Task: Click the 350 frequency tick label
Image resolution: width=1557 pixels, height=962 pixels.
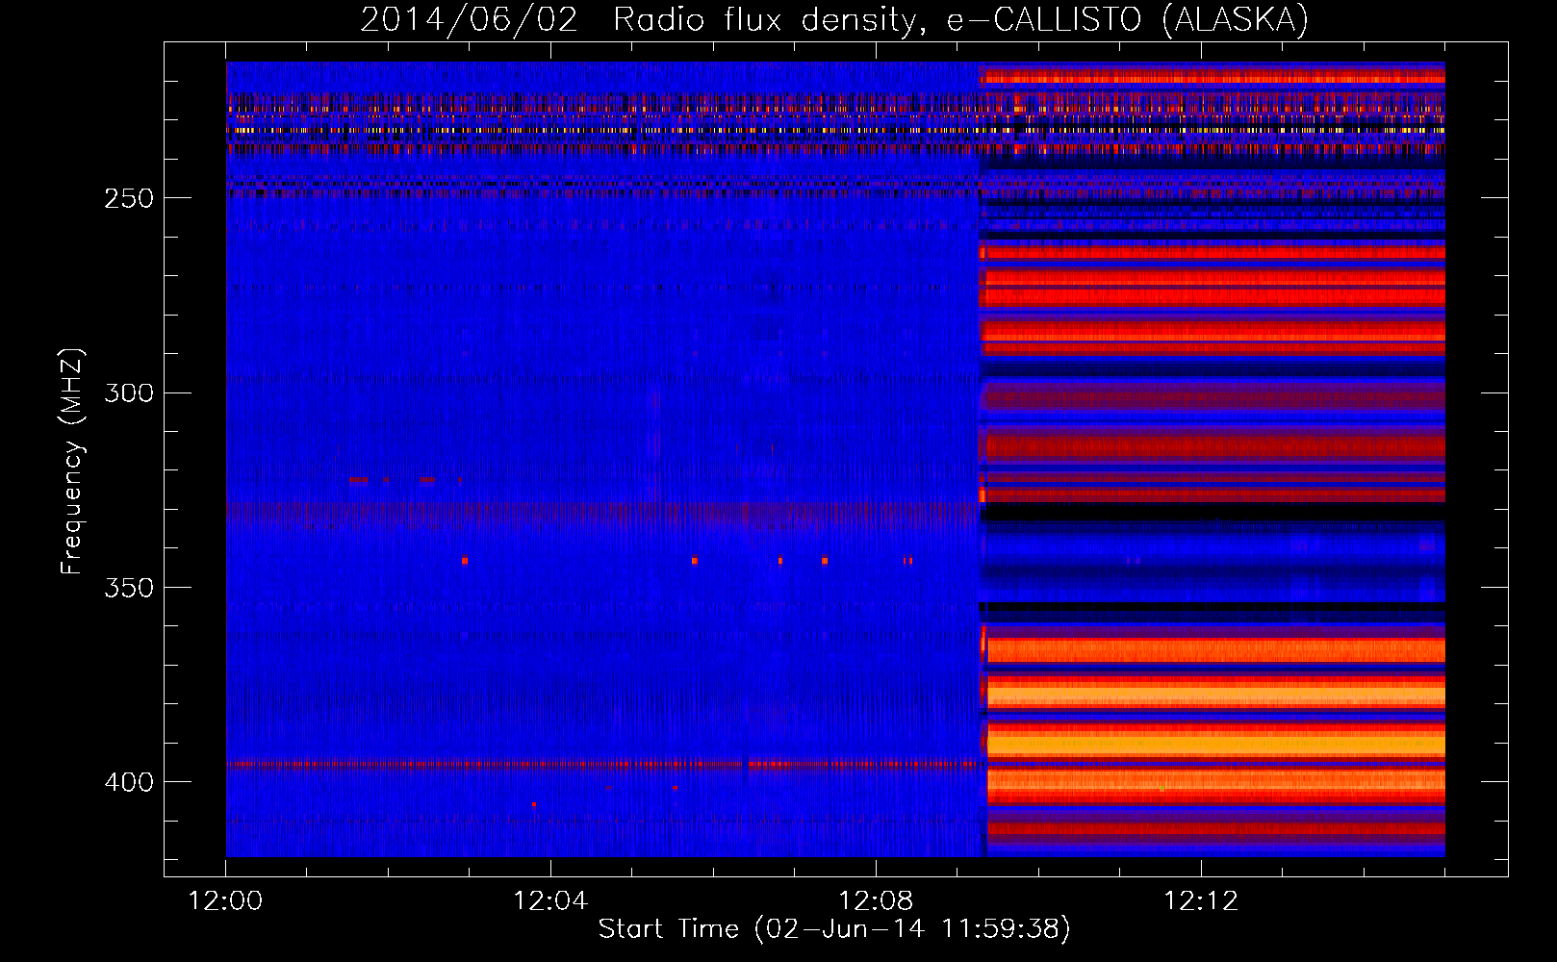Action: [x=128, y=588]
